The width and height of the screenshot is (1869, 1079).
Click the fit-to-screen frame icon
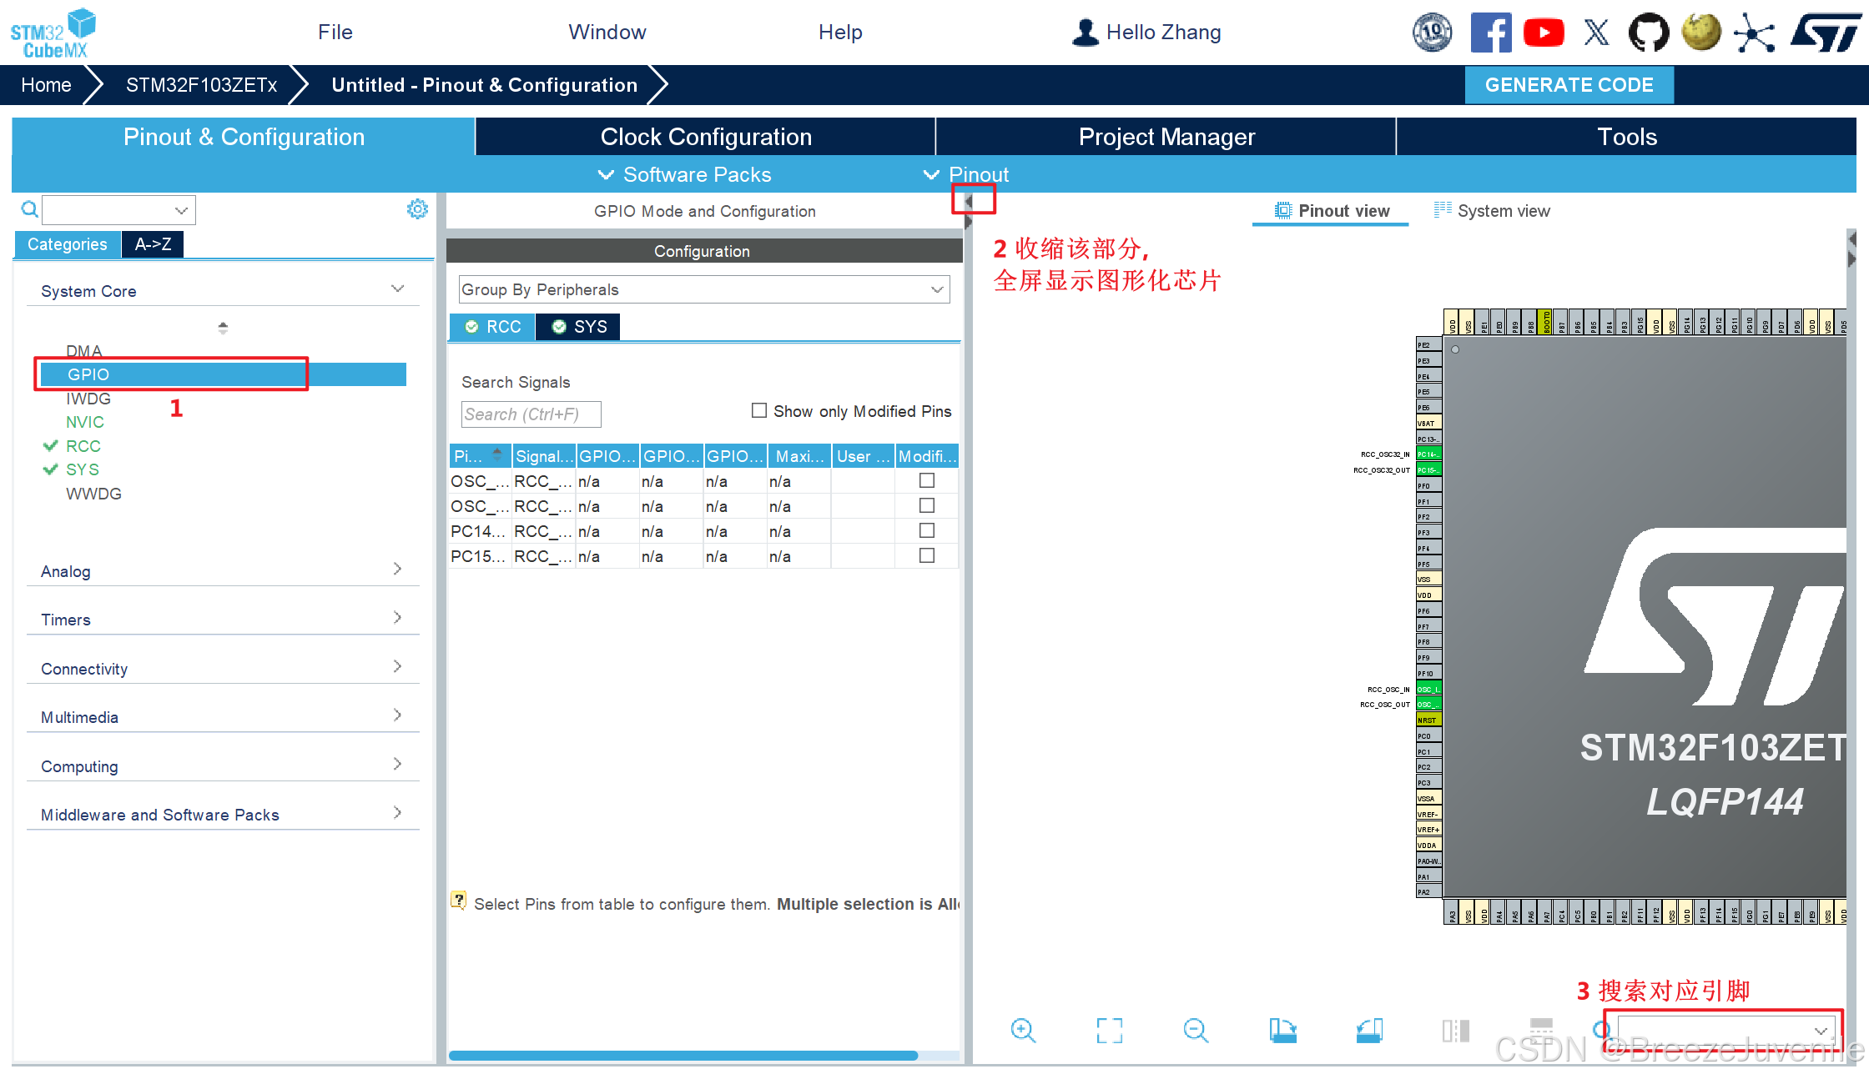coord(1109,1031)
